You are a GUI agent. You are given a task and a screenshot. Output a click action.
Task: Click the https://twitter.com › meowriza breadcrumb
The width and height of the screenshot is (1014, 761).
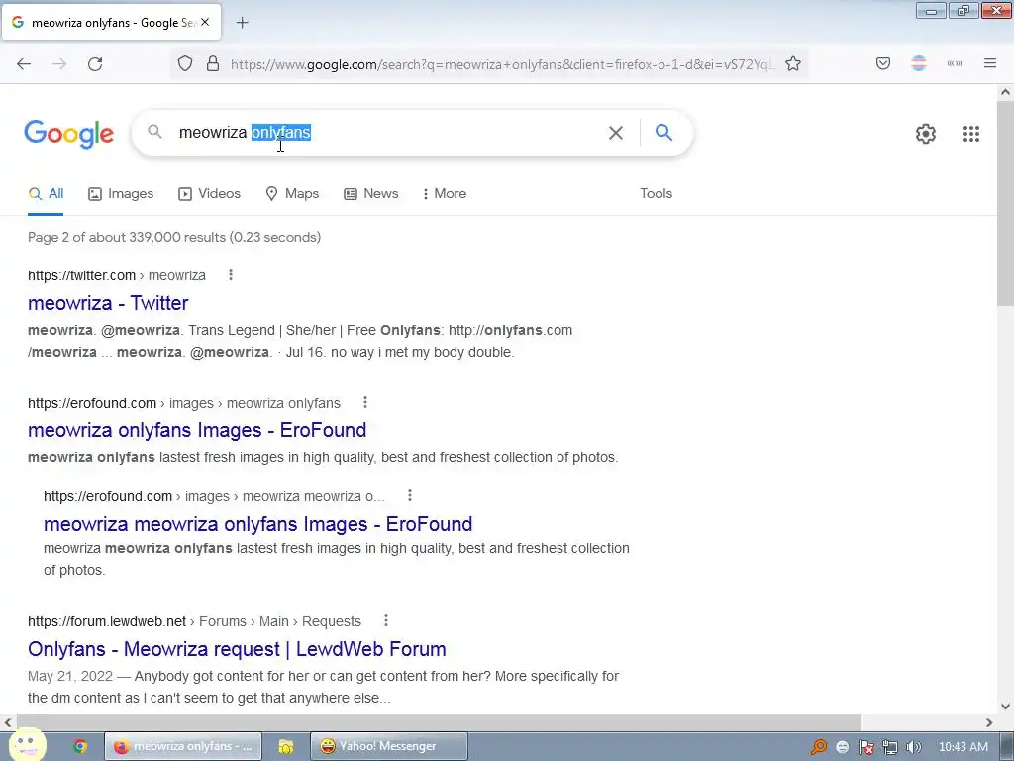(x=117, y=275)
